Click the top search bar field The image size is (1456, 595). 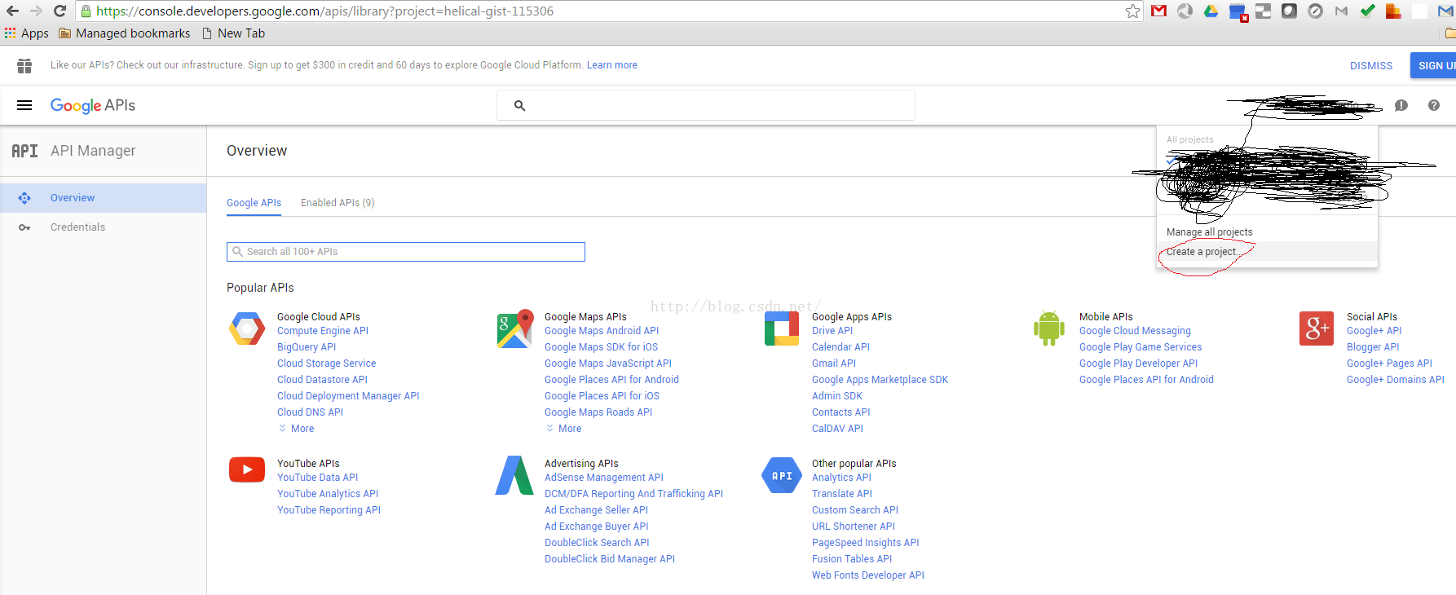tap(706, 105)
